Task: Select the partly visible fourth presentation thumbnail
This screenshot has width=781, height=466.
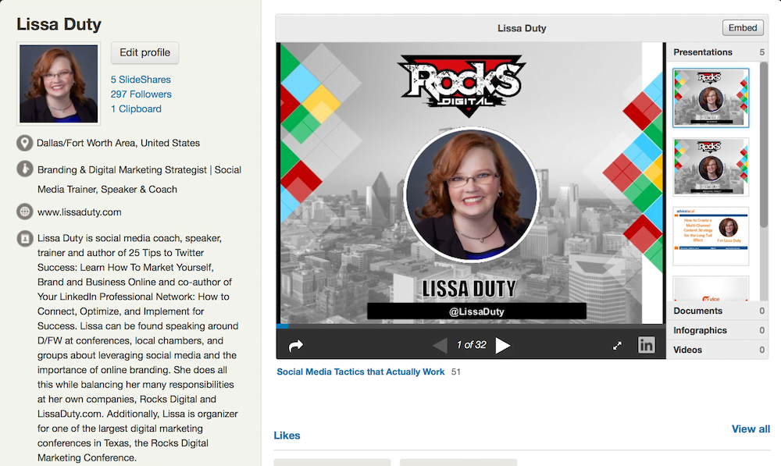Action: click(711, 289)
